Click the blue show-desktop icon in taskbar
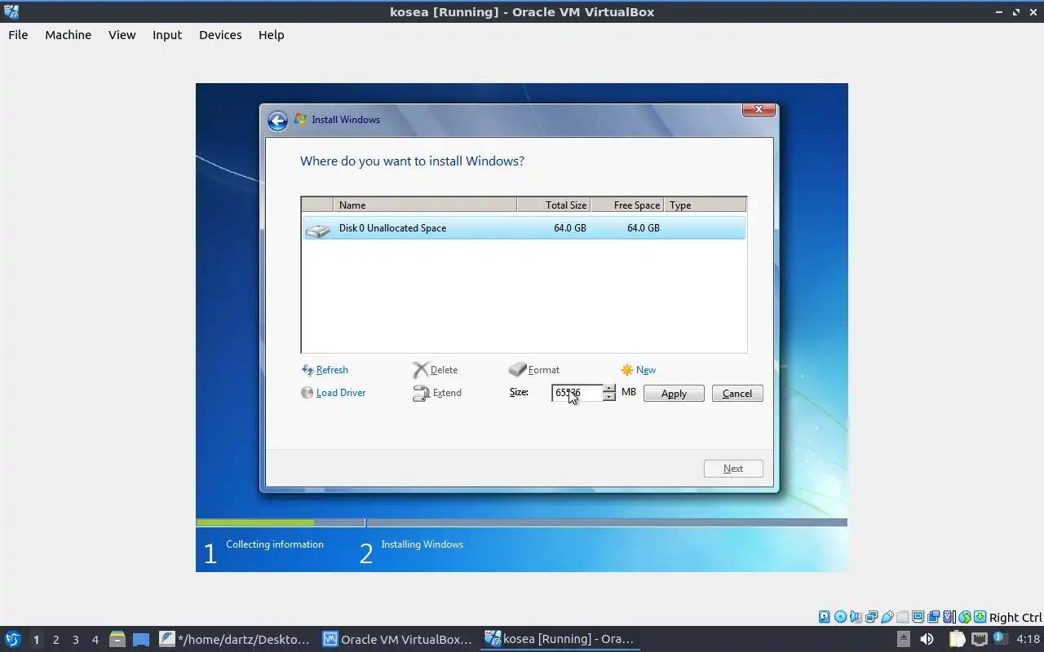Screen dimensions: 1044x652 141,639
